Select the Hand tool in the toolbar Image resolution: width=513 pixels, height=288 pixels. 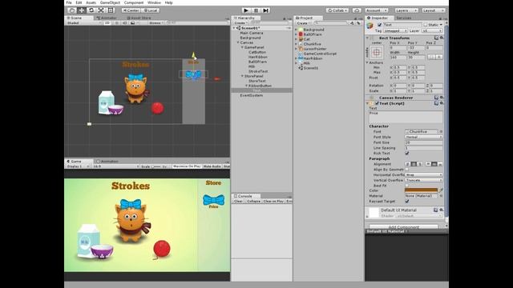(72, 10)
